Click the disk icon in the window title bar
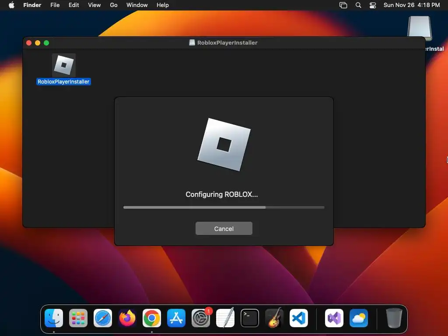This screenshot has height=336, width=448. tap(192, 42)
